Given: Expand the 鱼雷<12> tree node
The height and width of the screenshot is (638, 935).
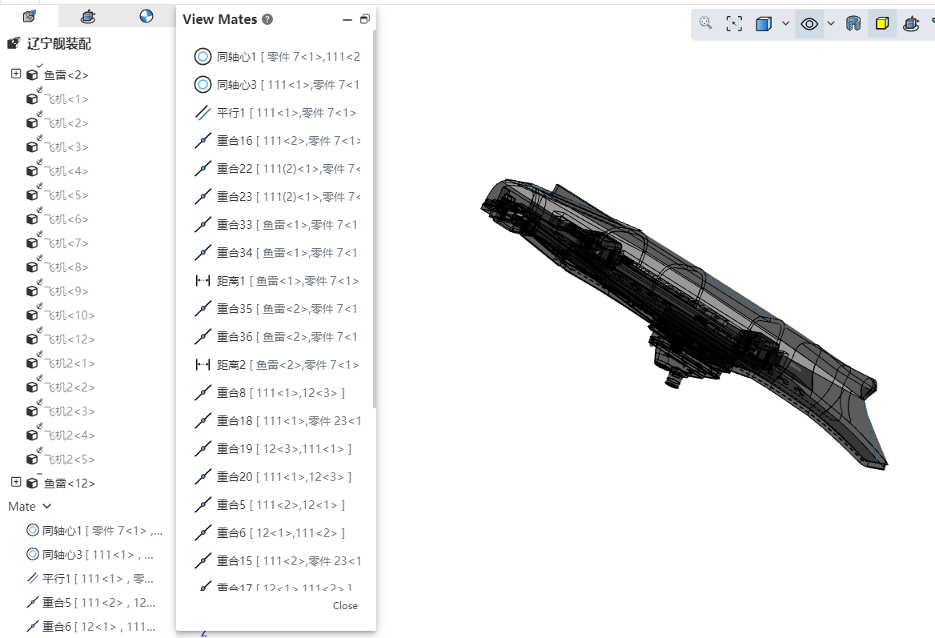Looking at the screenshot, I should 16,482.
